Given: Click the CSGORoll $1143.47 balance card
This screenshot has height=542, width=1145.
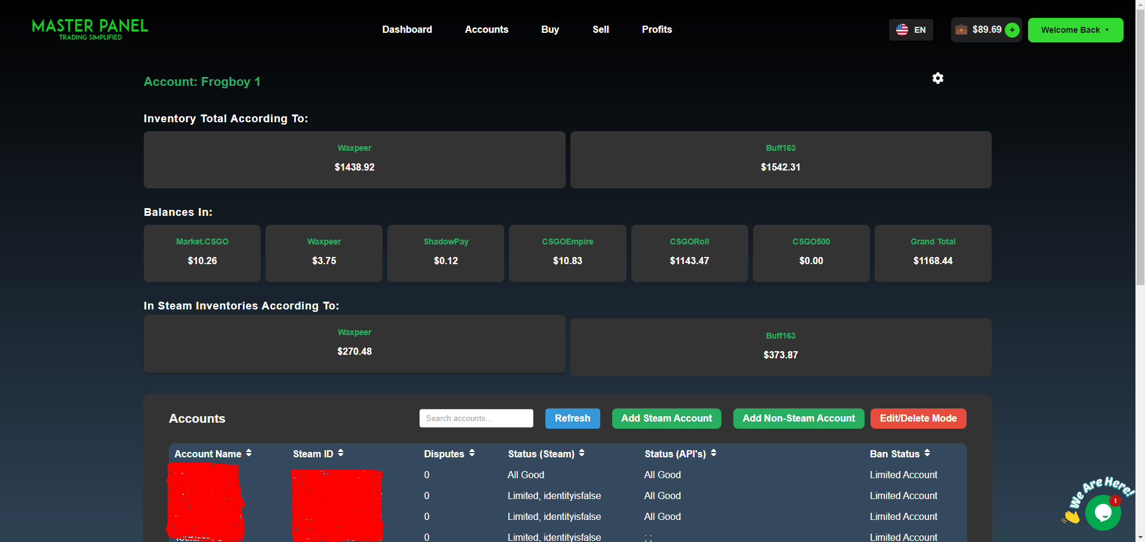Looking at the screenshot, I should coord(689,253).
